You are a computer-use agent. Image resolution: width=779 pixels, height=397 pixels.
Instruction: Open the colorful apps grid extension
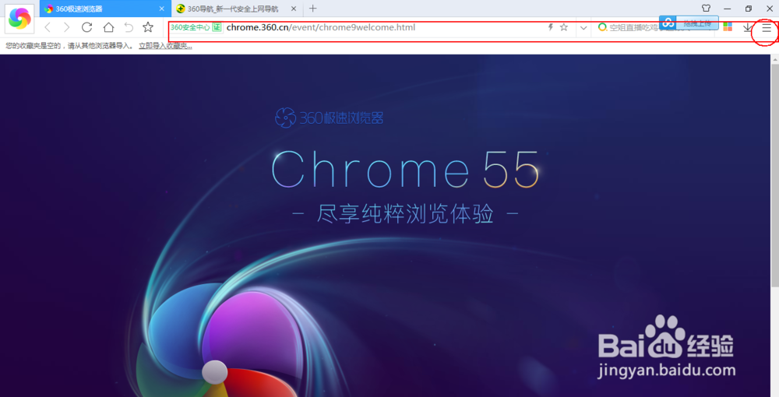tap(728, 27)
